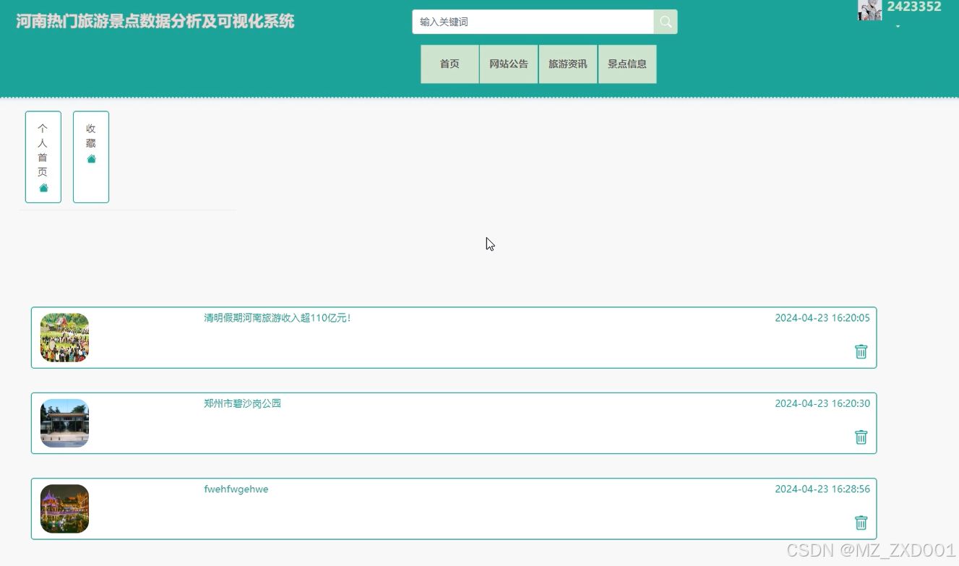Image resolution: width=959 pixels, height=566 pixels.
Task: Click the user avatar picture
Action: pyautogui.click(x=870, y=10)
